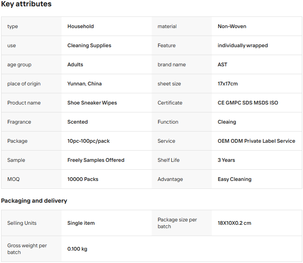Click the AST brand name value
303x263 pixels.
tap(222, 64)
